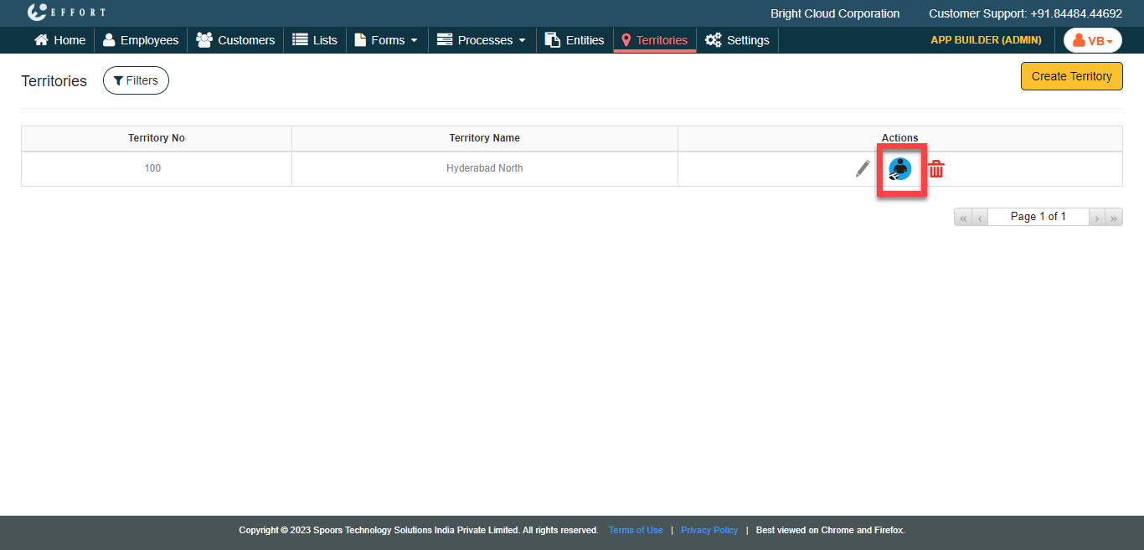
Task: Open the Settings gear menu
Action: [737, 40]
